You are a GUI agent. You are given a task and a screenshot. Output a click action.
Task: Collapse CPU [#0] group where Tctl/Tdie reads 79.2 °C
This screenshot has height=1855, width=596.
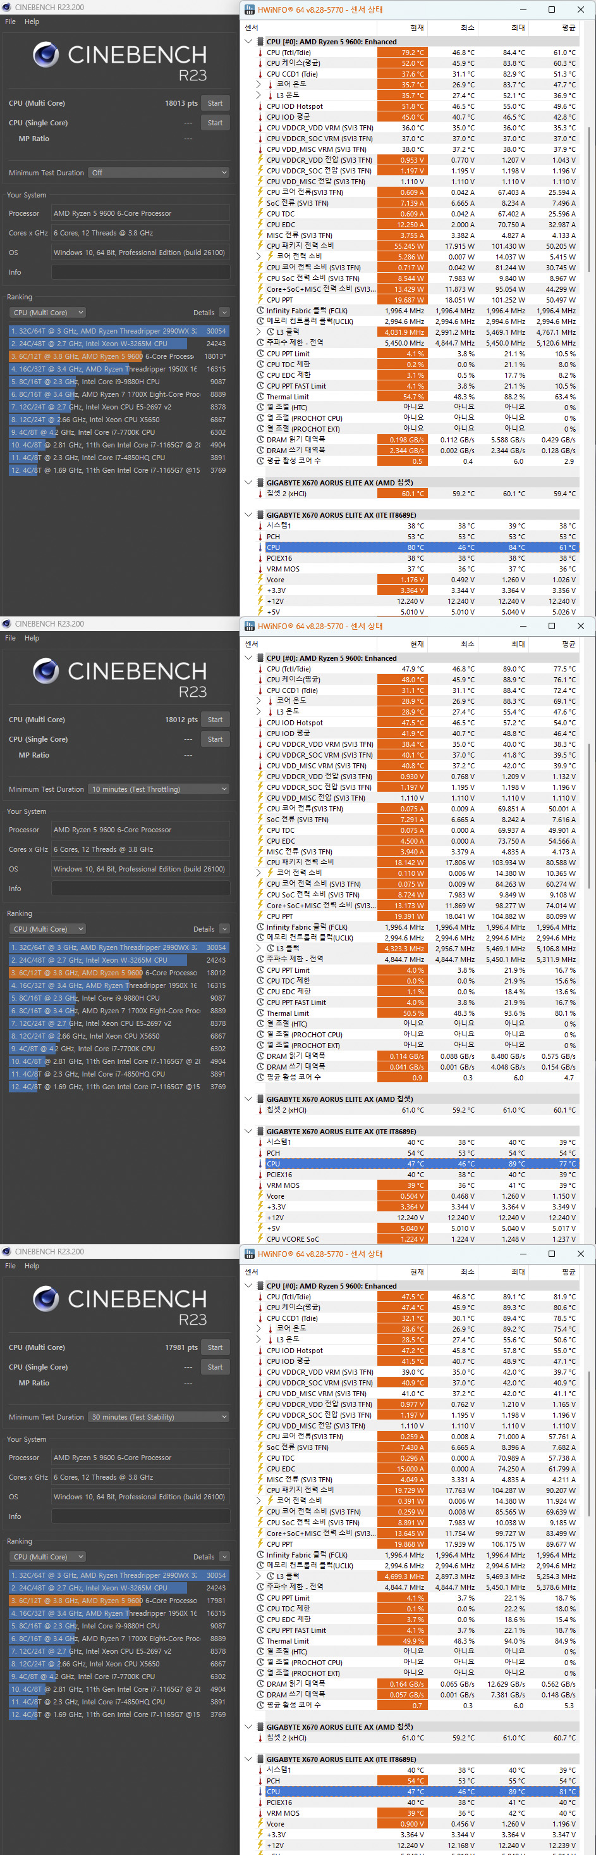coord(249,42)
